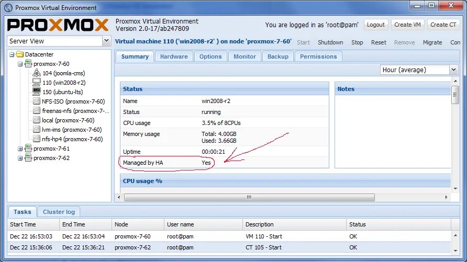
Task: Click the Node column header
Action: click(138, 224)
